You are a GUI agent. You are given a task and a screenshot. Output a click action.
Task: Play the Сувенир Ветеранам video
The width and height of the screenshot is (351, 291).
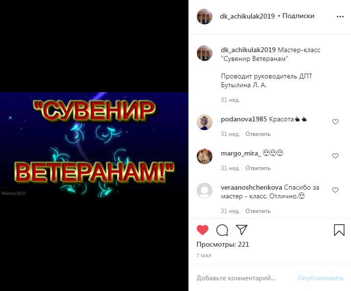click(94, 145)
